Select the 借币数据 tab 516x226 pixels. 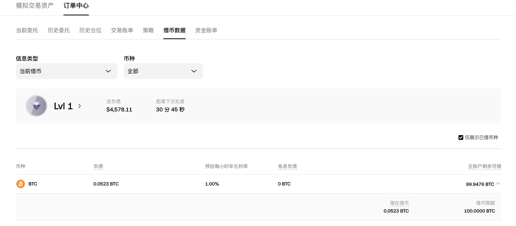click(175, 30)
